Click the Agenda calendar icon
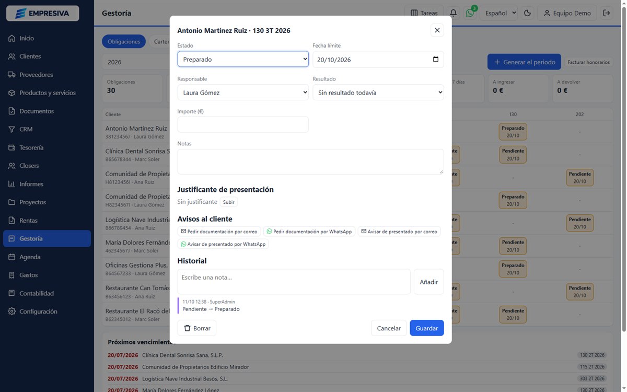This screenshot has width=627, height=392. (x=11, y=257)
